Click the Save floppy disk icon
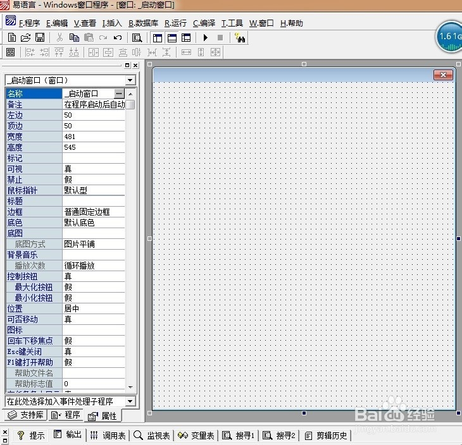462x445 pixels. point(40,38)
